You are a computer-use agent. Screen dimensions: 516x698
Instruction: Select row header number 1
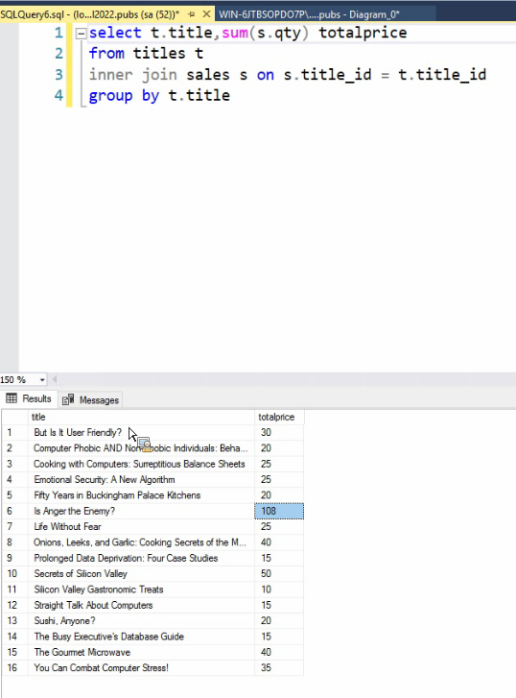(14, 432)
